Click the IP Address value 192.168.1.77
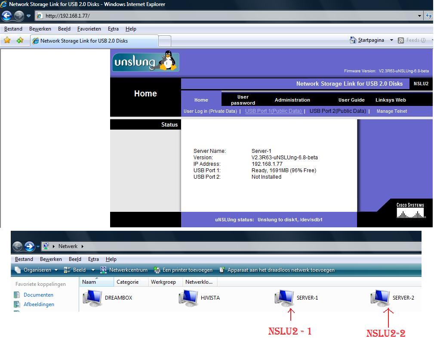 coord(267,164)
